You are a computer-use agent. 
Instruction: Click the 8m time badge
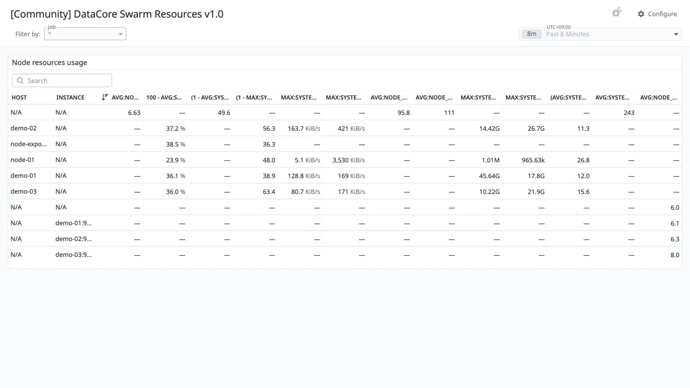532,34
